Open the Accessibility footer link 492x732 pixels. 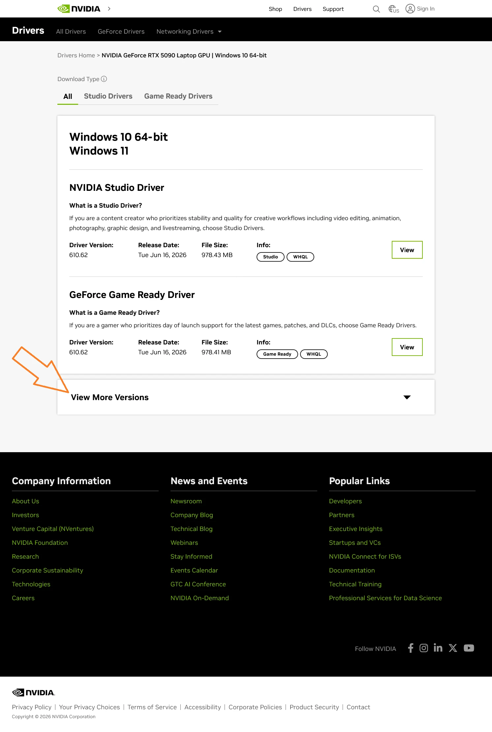(202, 707)
